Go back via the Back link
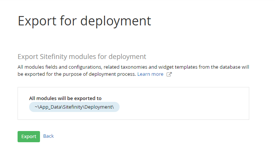Screen dimensions: 275x162 tap(49, 136)
